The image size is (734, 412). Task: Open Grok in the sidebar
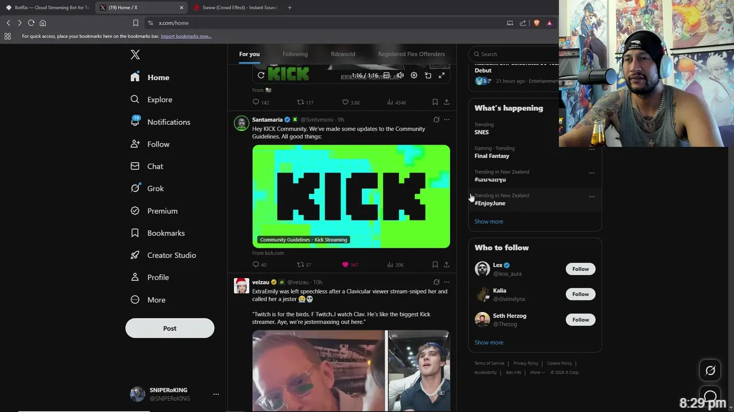click(x=147, y=188)
